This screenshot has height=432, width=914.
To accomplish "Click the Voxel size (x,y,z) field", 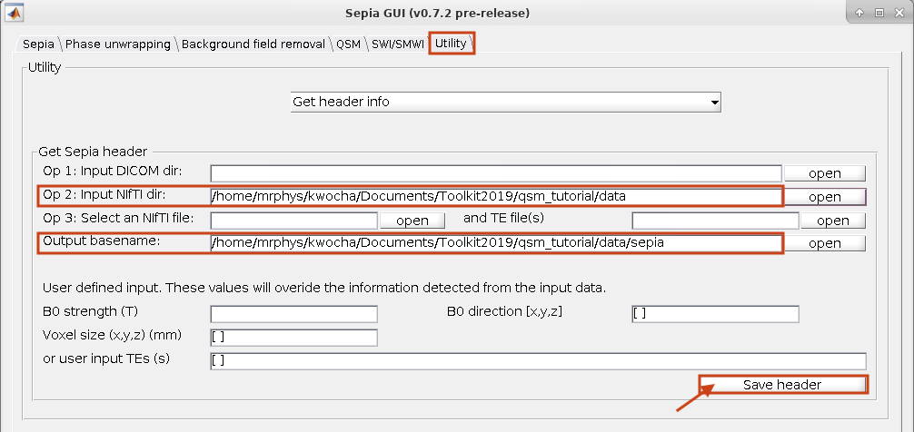I will tap(293, 337).
